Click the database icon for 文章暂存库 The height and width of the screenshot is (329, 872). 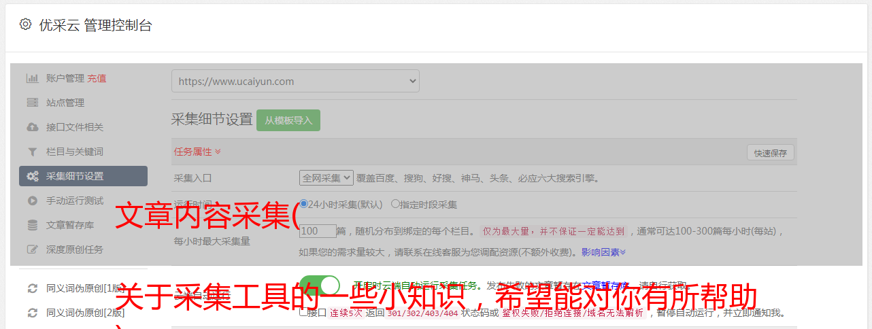[x=32, y=225]
